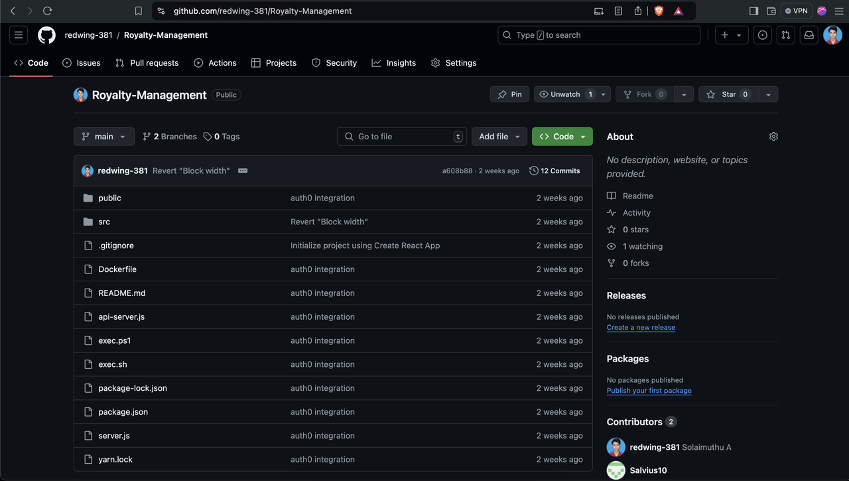Click the site information icon beside URL

click(x=161, y=11)
